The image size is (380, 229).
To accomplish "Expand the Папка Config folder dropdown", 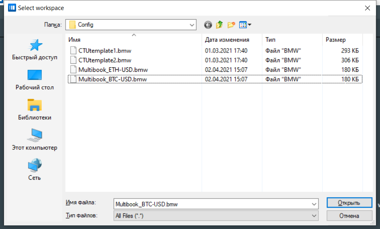I will 192,25.
